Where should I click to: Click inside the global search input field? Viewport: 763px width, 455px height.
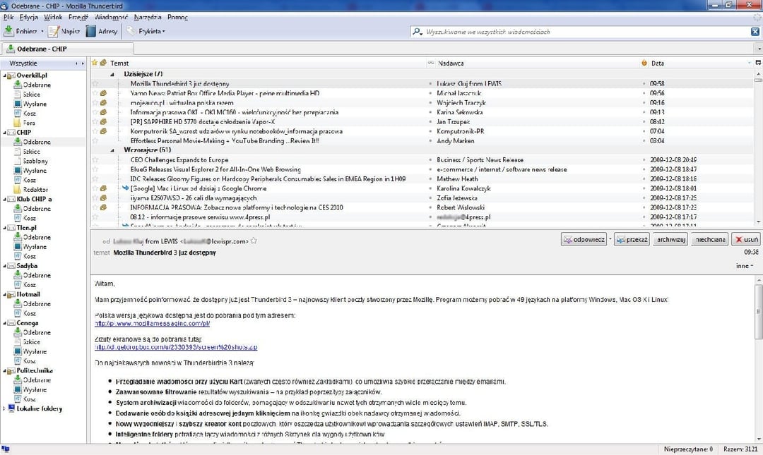coord(530,31)
